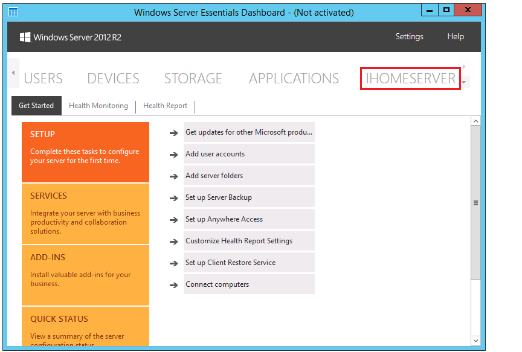Select the ADD-INS category tile

[x=86, y=275]
